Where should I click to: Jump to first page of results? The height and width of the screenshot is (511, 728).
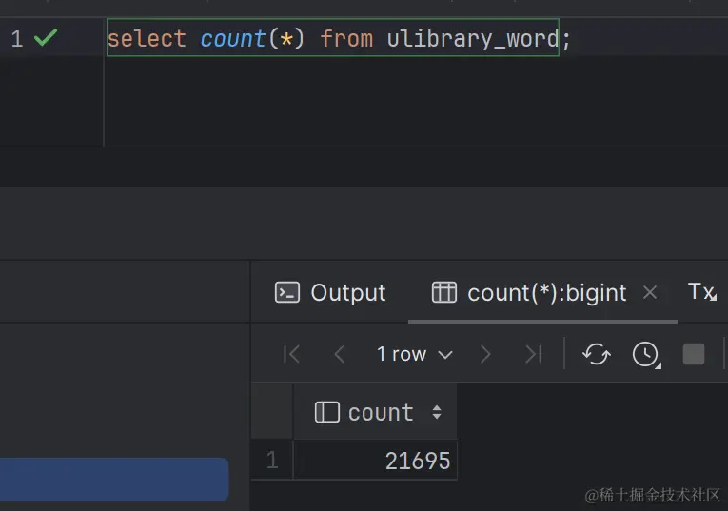[x=292, y=354]
